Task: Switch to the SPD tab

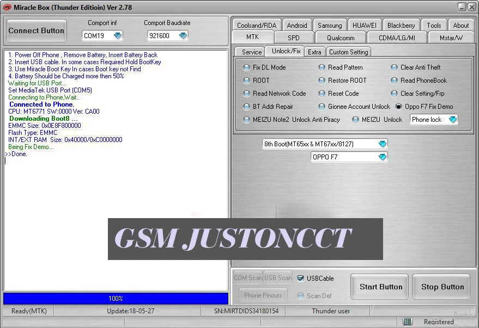Action: (294, 38)
